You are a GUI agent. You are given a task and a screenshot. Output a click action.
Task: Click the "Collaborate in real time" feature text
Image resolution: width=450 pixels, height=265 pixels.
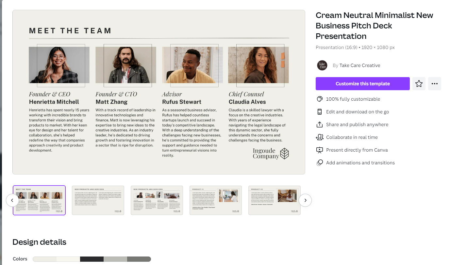pos(352,137)
